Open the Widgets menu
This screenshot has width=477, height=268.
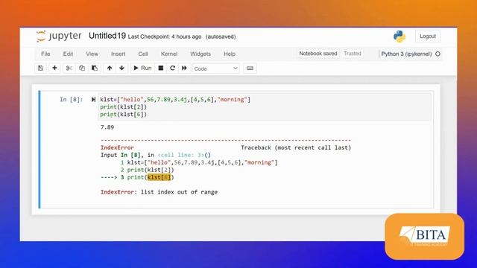[200, 54]
